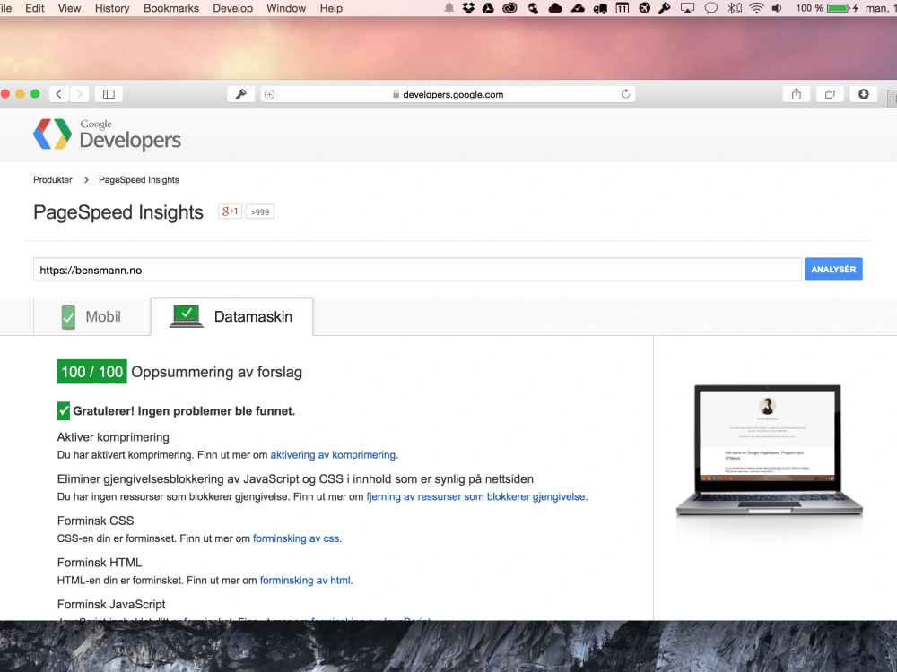The image size is (897, 672).
Task: Toggle the Safari sidebar button
Action: (x=109, y=94)
